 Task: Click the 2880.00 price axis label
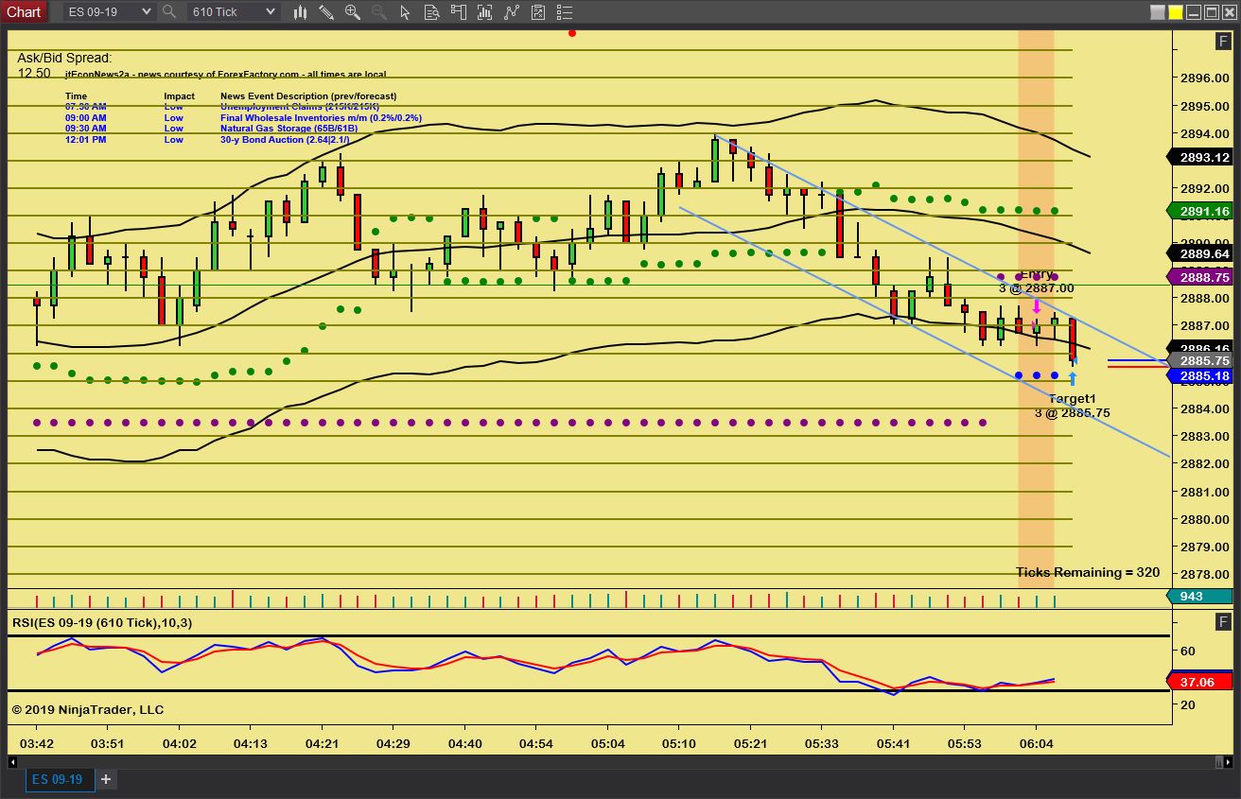(1204, 519)
